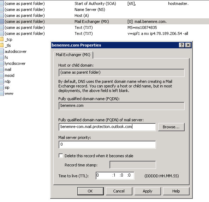Click the hostmaster. SOA data text
The height and width of the screenshot is (202, 209).
178,4
